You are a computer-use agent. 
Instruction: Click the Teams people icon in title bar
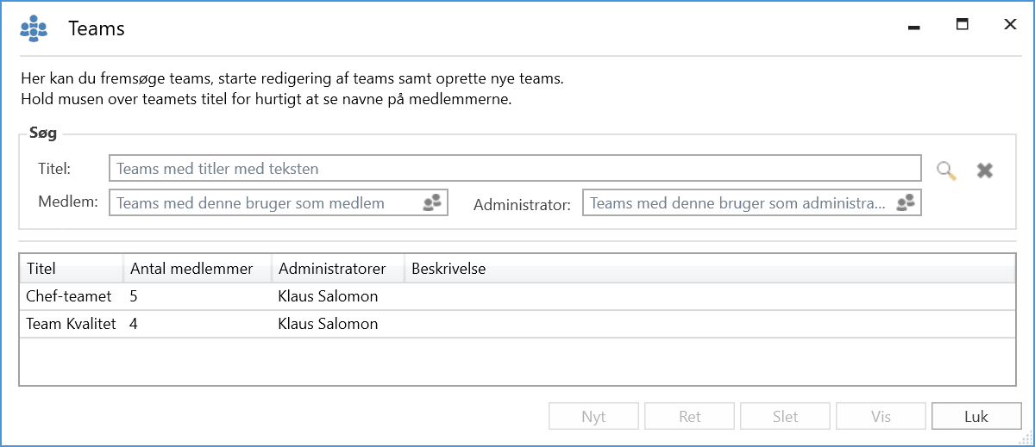[34, 28]
